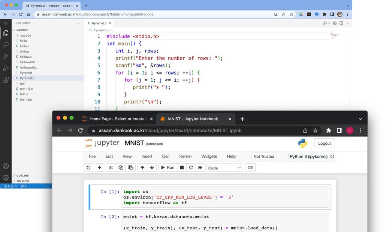This screenshot has height=232, width=386.
Task: Rename notebook by clicking MNIST title
Action: [x=134, y=143]
